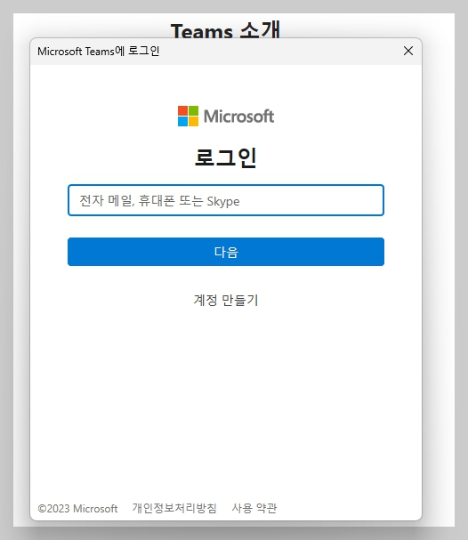This screenshot has width=468, height=540.
Task: Click the dialog title Microsoft Teams에 로그인
Action: (x=99, y=52)
